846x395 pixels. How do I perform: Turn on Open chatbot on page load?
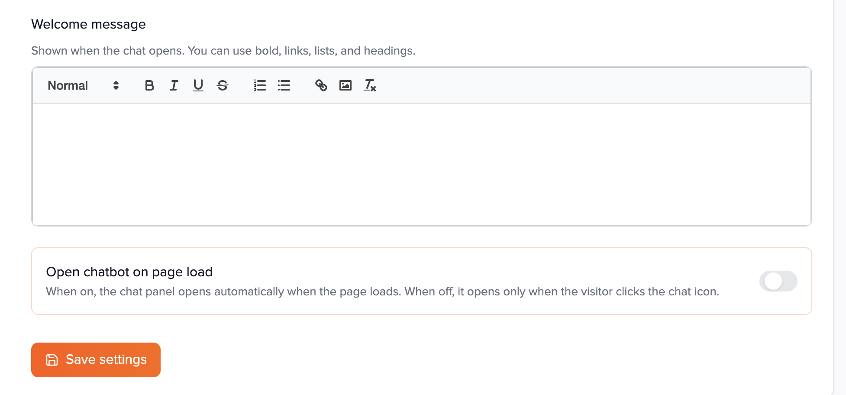[778, 281]
